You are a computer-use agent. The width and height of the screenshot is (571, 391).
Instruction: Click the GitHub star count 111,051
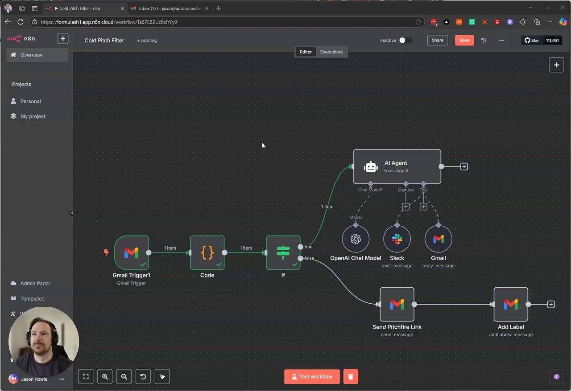click(x=552, y=40)
